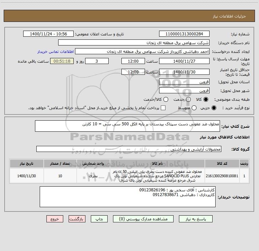This screenshot has height=251, width=259.
Task: Click the days remaining field showing 3
Action: coord(97,61)
